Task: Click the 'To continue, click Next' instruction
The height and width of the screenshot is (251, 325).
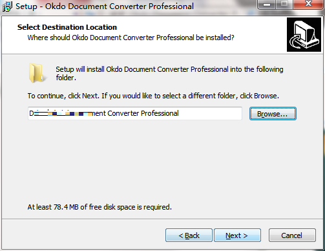Action: [153, 96]
